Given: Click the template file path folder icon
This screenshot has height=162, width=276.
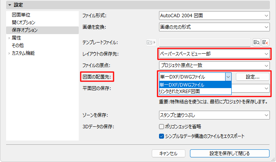Looking at the screenshot, I should 151,43.
